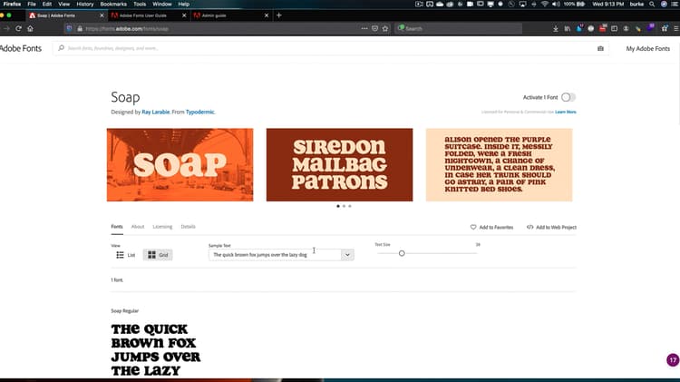Open the Alison paragraph sample image
This screenshot has width=680, height=382.
tap(500, 165)
